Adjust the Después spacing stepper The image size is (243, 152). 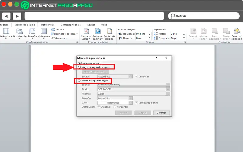(184, 38)
